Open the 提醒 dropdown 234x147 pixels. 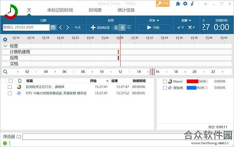coord(186,20)
